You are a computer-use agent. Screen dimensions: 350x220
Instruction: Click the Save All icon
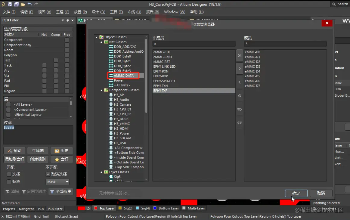(16, 4)
